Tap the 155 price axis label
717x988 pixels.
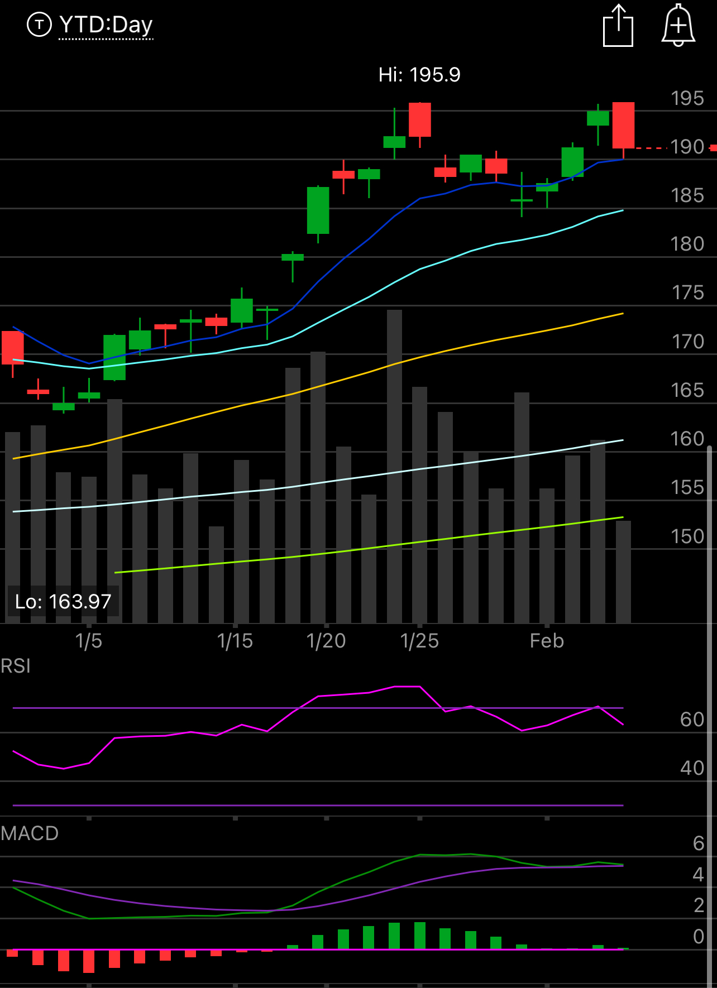pos(687,487)
